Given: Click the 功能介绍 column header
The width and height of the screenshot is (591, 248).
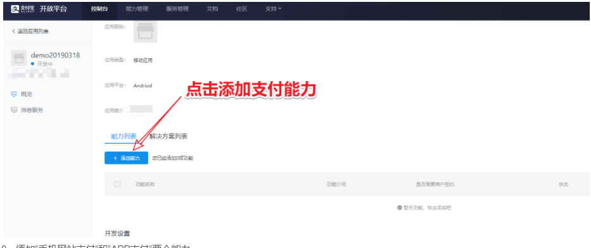Looking at the screenshot, I should point(336,184).
